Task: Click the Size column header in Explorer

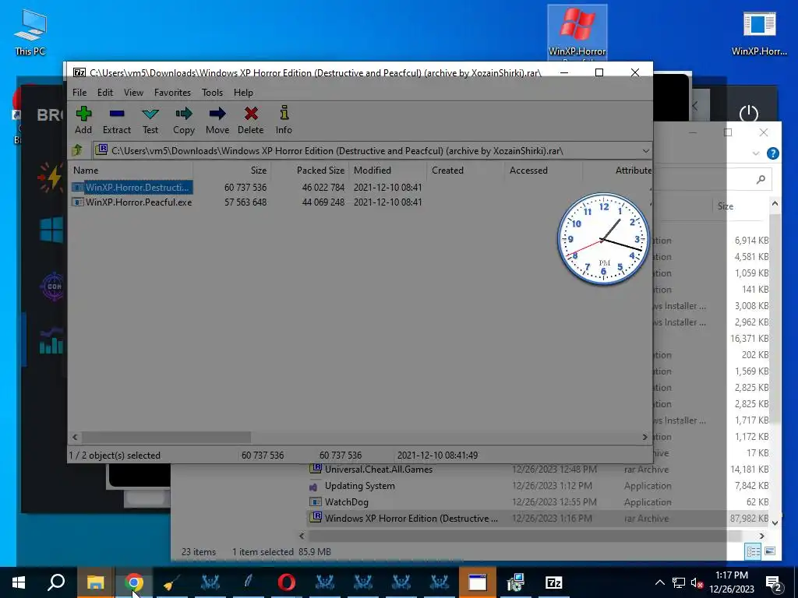Action: (x=726, y=206)
